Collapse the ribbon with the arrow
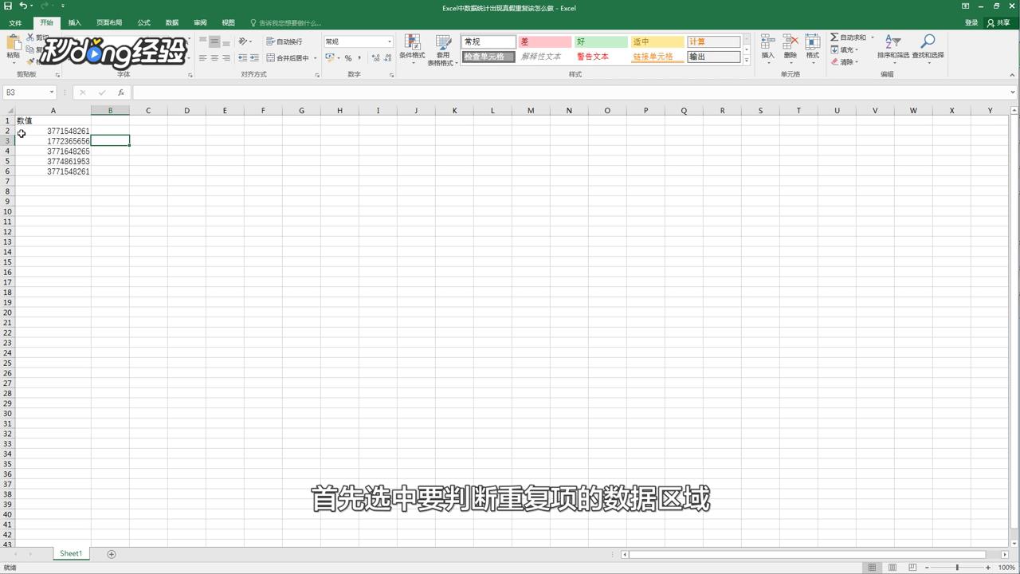The height and width of the screenshot is (574, 1020). click(x=1013, y=75)
